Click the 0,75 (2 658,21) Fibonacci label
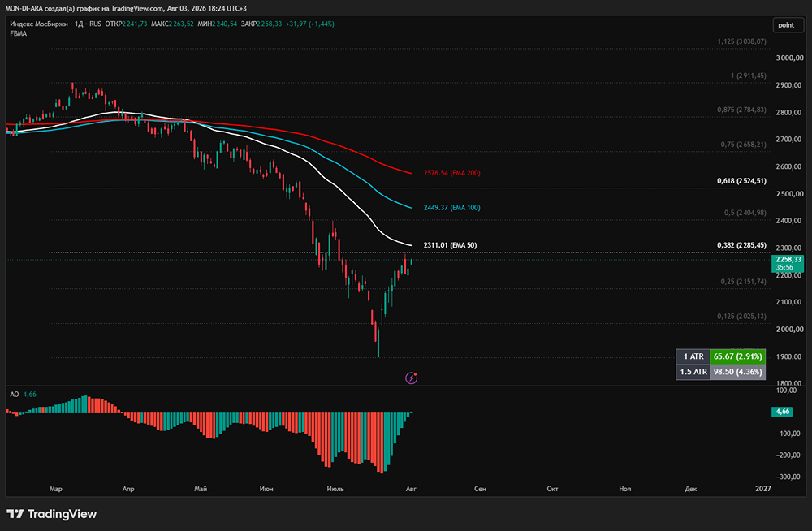This screenshot has height=531, width=812. coord(743,145)
